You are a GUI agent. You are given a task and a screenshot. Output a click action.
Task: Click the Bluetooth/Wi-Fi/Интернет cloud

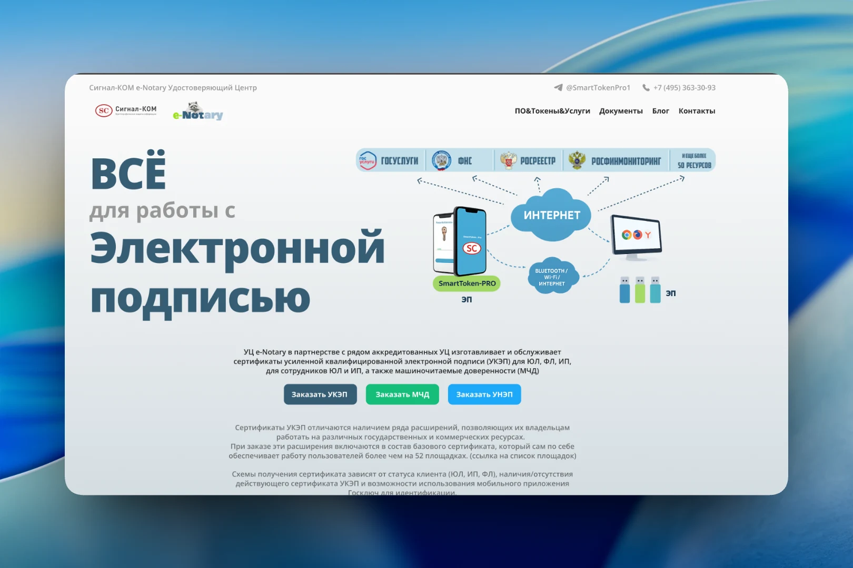[552, 276]
